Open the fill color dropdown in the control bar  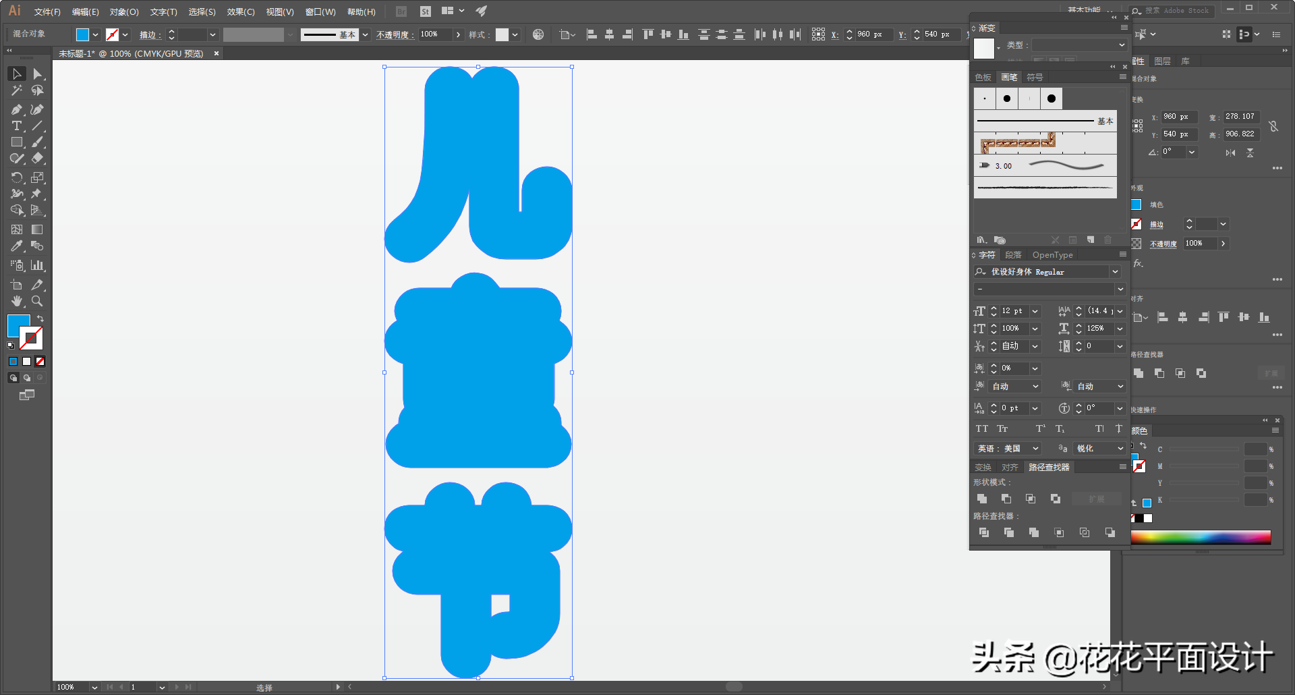[96, 34]
